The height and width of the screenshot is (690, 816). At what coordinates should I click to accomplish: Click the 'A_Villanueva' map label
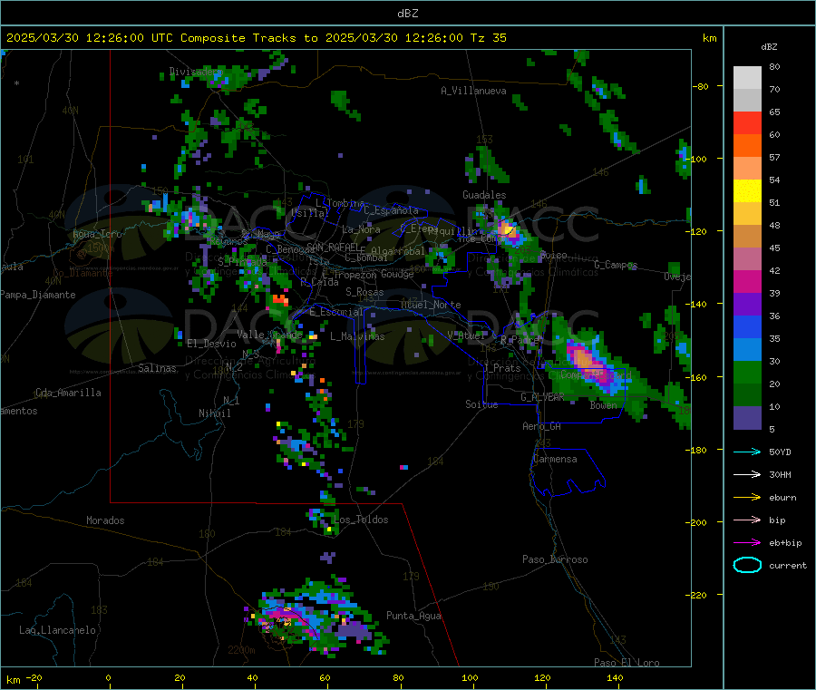point(473,91)
